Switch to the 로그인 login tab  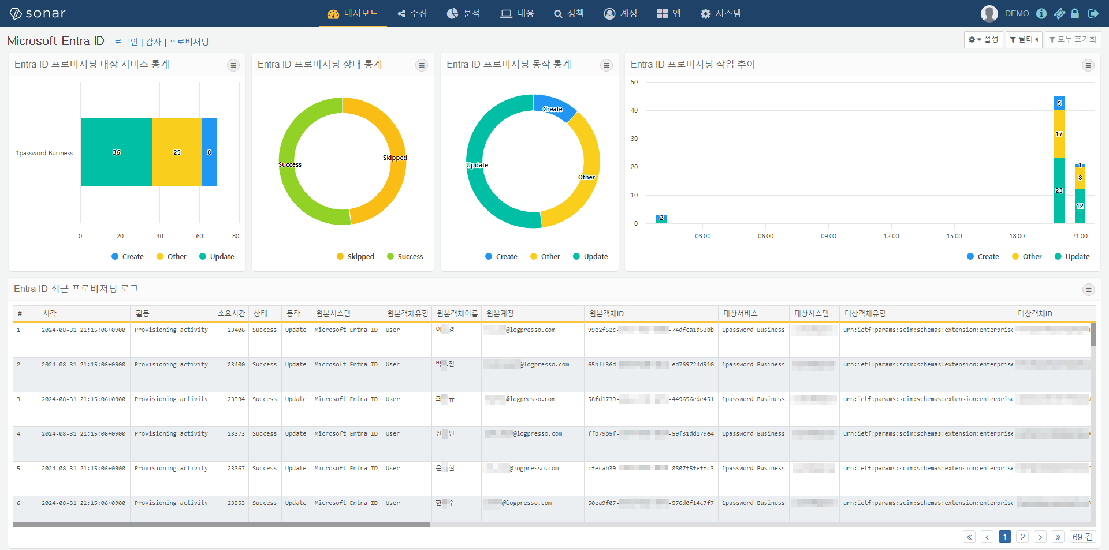click(126, 42)
